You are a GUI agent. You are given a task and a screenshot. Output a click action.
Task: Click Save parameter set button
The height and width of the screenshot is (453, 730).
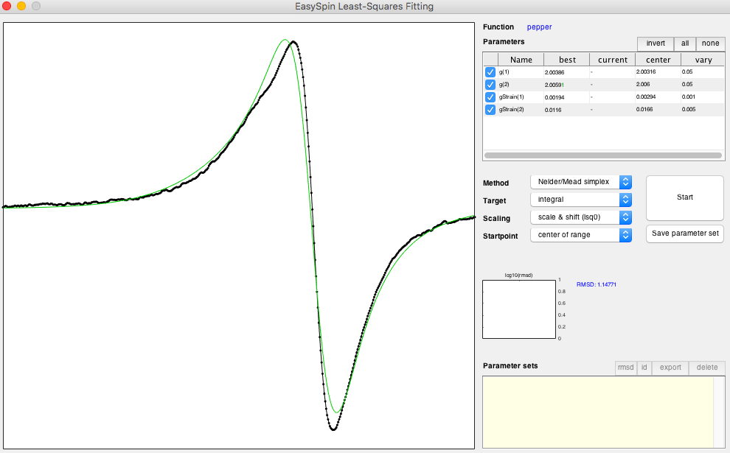[685, 233]
